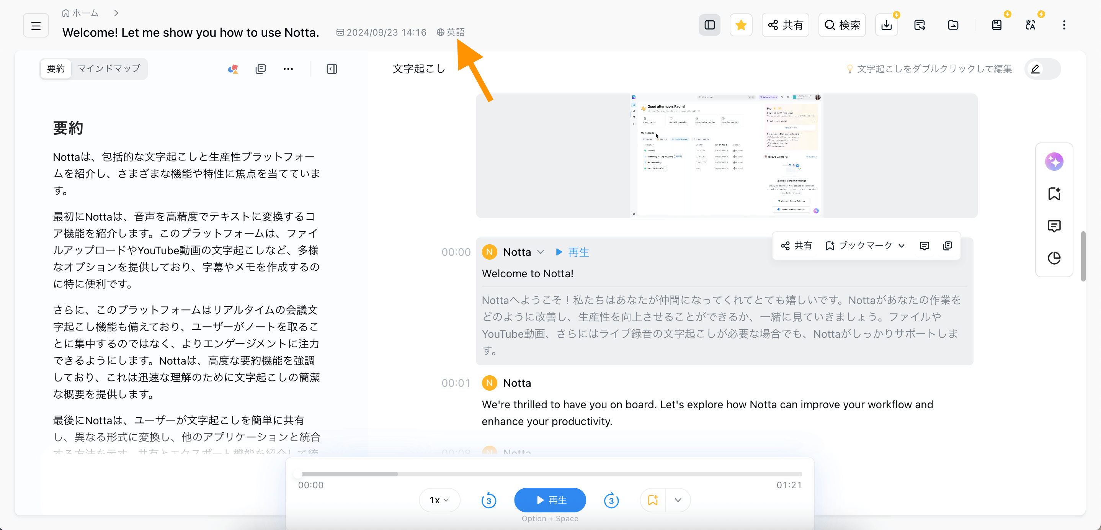Click the download export icon
Screen dimensions: 1101x530
(887, 25)
